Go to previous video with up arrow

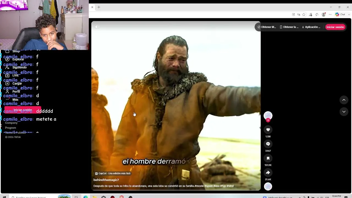344,100
